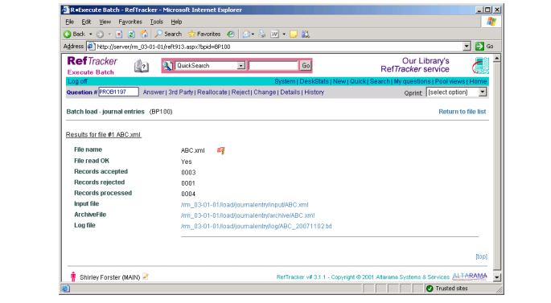Open the Log file path link
551x303 pixels.
pos(256,226)
